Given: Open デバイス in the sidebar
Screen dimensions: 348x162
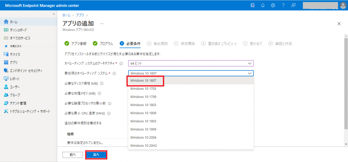Looking at the screenshot, I should (x=29, y=55).
